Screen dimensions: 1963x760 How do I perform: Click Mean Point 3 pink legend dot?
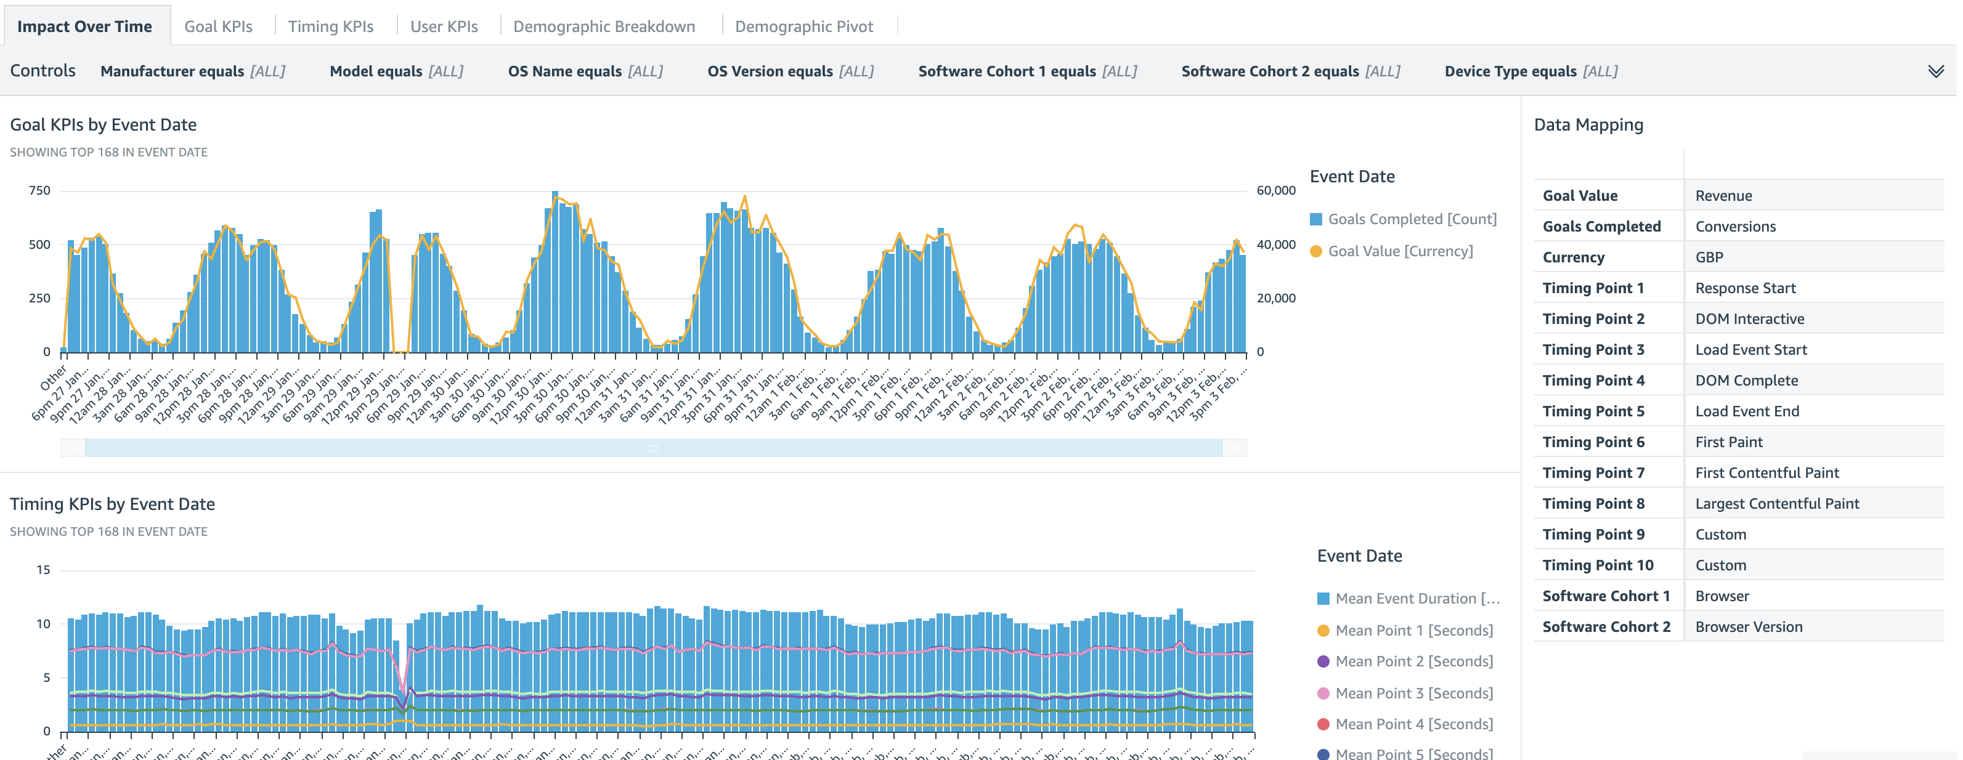click(x=1323, y=693)
